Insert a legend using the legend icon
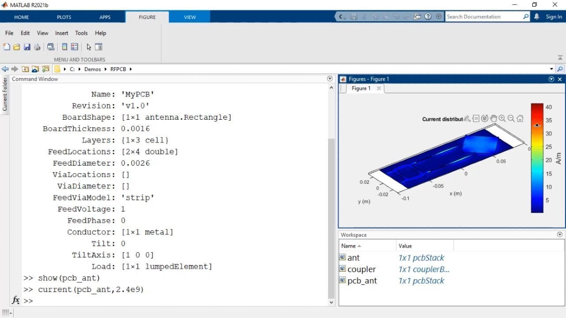This screenshot has width=566, height=318. 75,47
